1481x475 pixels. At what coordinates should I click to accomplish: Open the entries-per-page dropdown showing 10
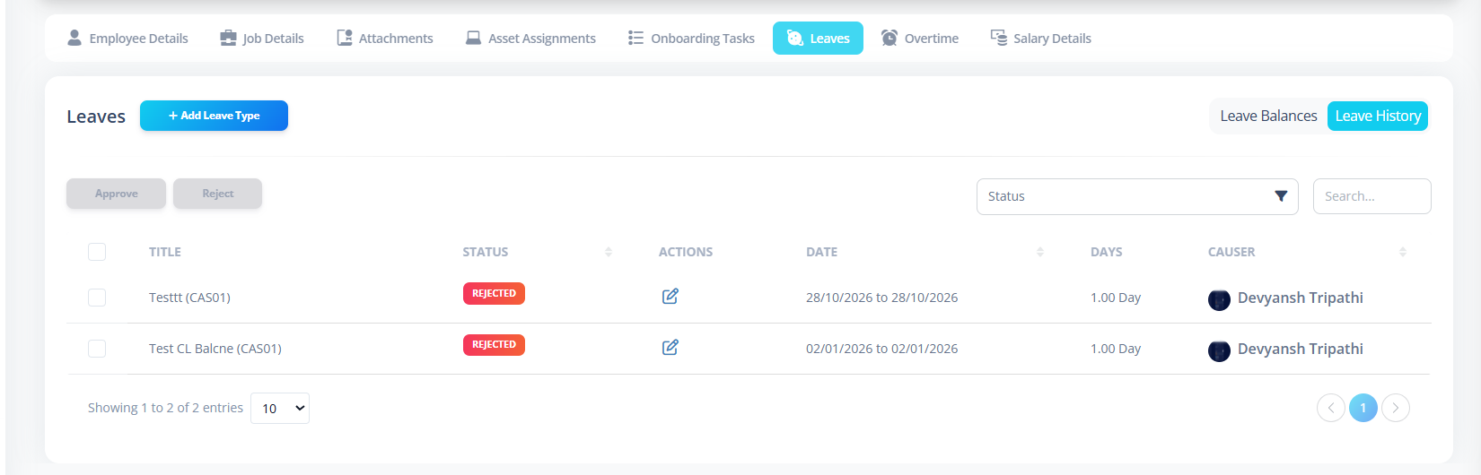(280, 408)
